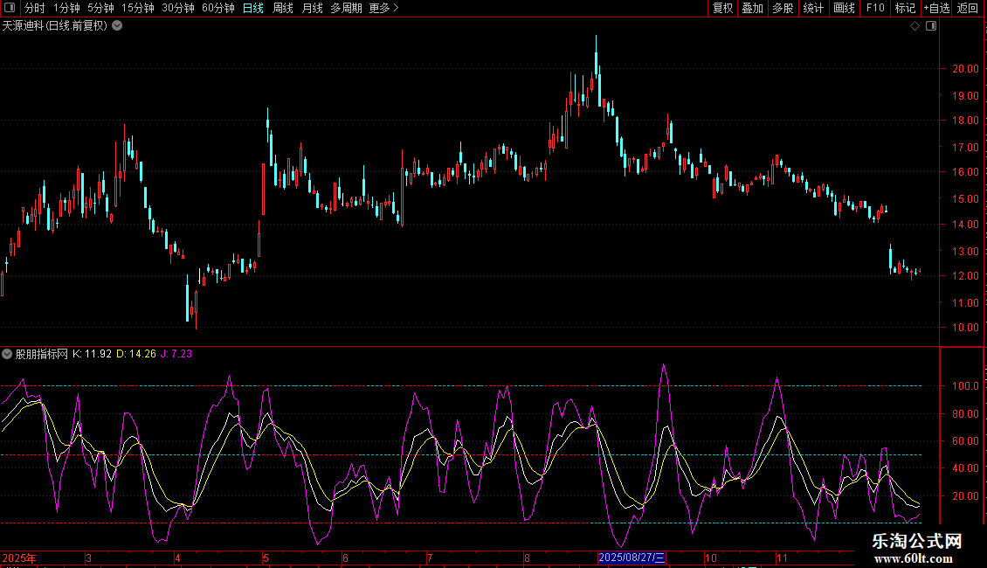
Task: Select the 周线 weekly period tab
Action: 283,8
